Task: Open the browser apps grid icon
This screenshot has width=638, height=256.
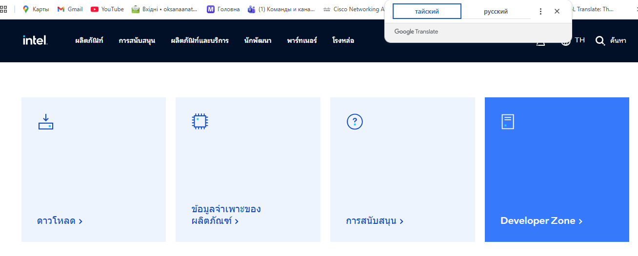Action: coord(3,9)
